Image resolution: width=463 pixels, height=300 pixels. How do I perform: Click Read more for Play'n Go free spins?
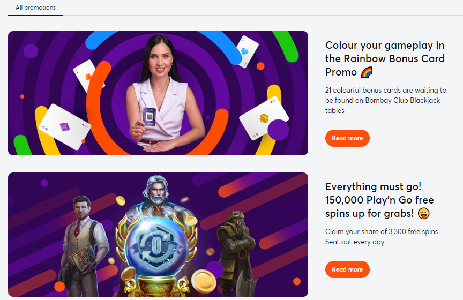click(x=347, y=269)
